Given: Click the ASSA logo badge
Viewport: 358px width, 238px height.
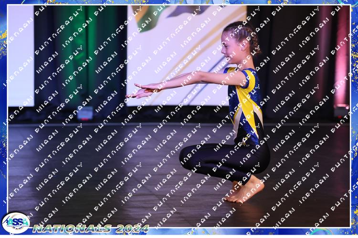Looking at the screenshot, I should (16, 223).
